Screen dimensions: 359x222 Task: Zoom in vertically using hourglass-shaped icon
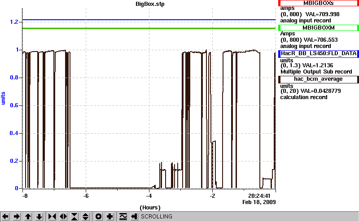click(x=74, y=217)
